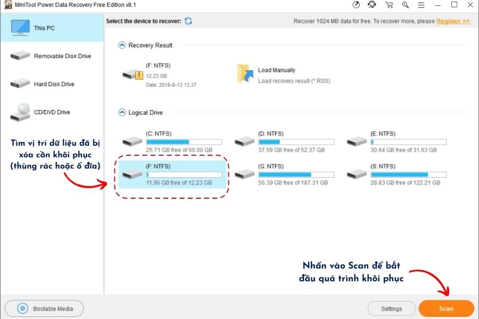Open online support via headset icon
The image size is (479, 319).
tap(371, 5)
